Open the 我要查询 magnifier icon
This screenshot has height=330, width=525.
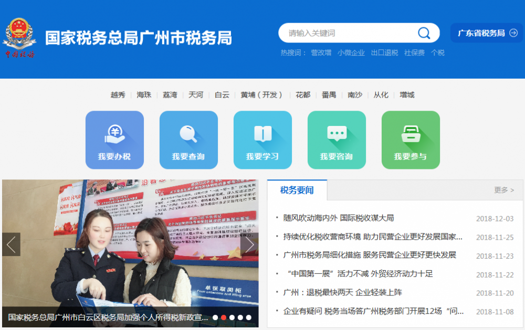point(188,140)
